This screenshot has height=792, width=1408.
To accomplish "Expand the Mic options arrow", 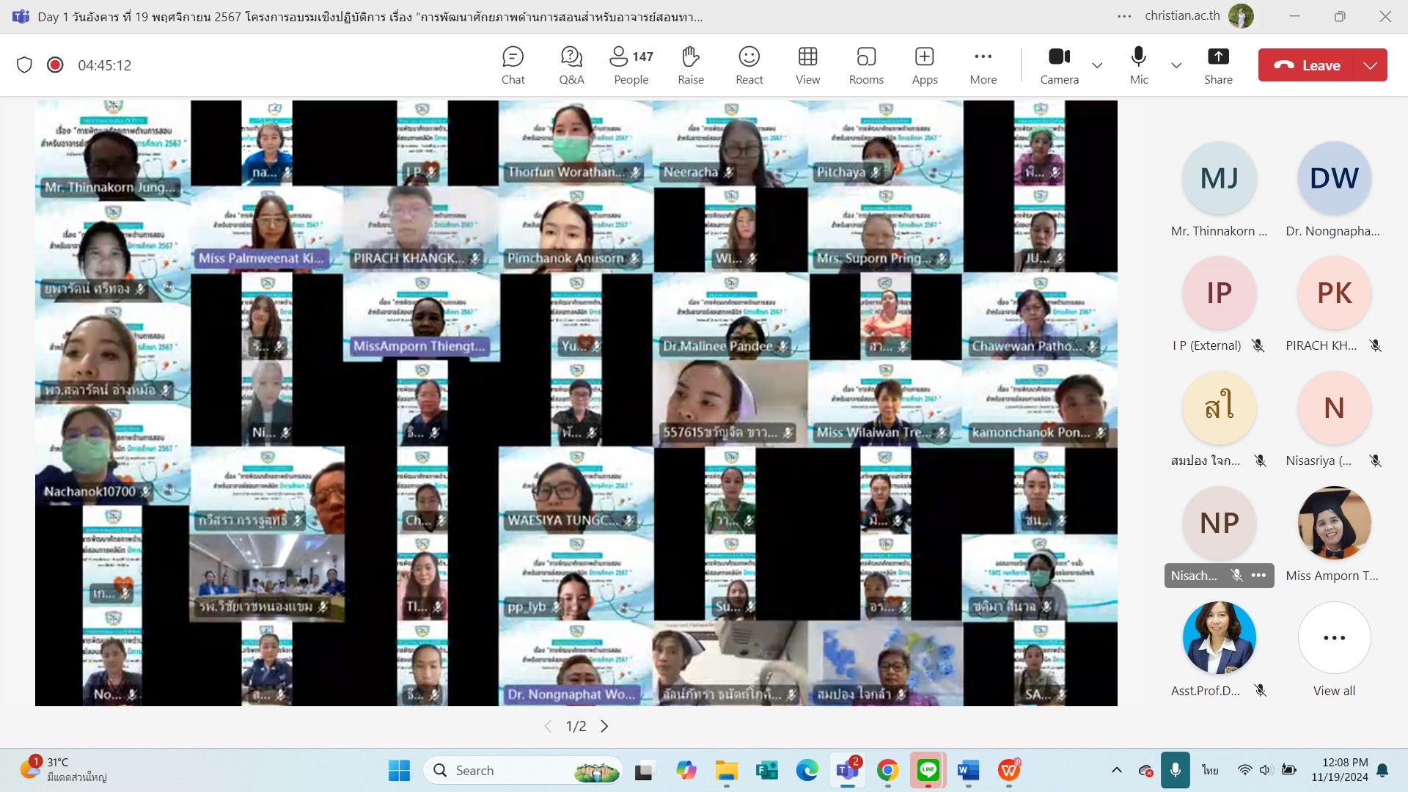I will [1176, 65].
